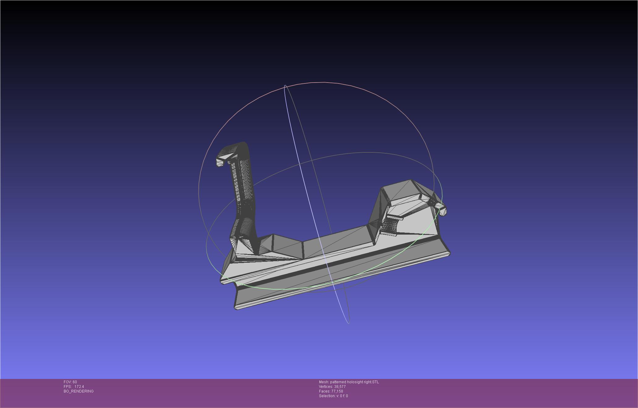Viewport: 638px width, 408px height.
Task: Click the BO_RENDERING status label
Action: pos(79,391)
